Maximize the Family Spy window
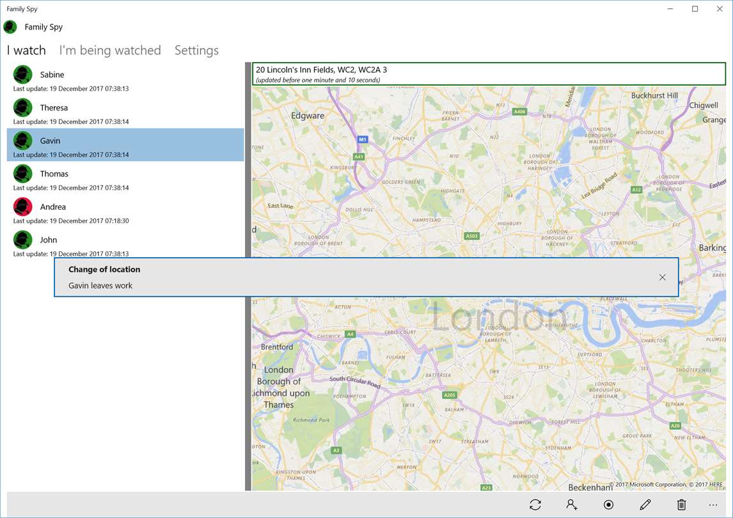This screenshot has height=518, width=733. coord(695,9)
